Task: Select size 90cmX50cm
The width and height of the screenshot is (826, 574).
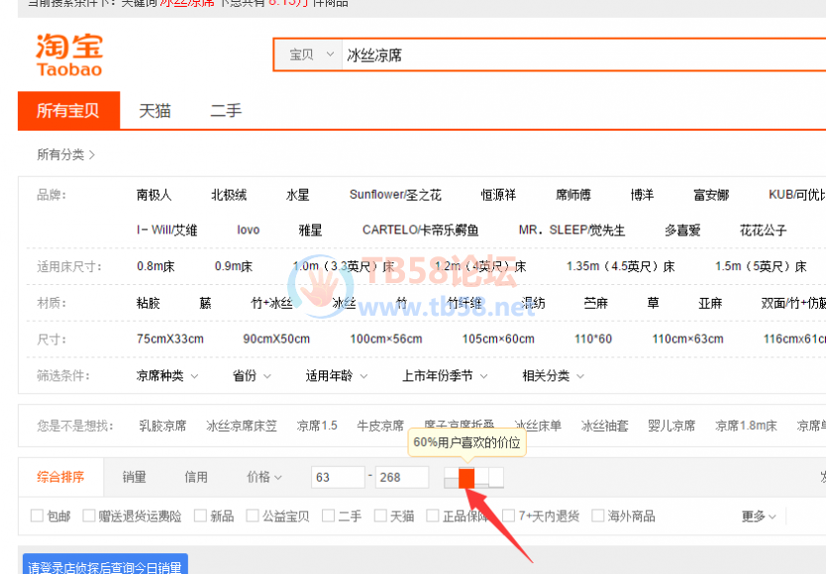Action: tap(276, 339)
